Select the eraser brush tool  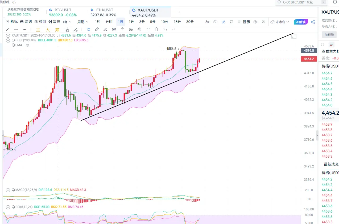pyautogui.click(x=105, y=30)
